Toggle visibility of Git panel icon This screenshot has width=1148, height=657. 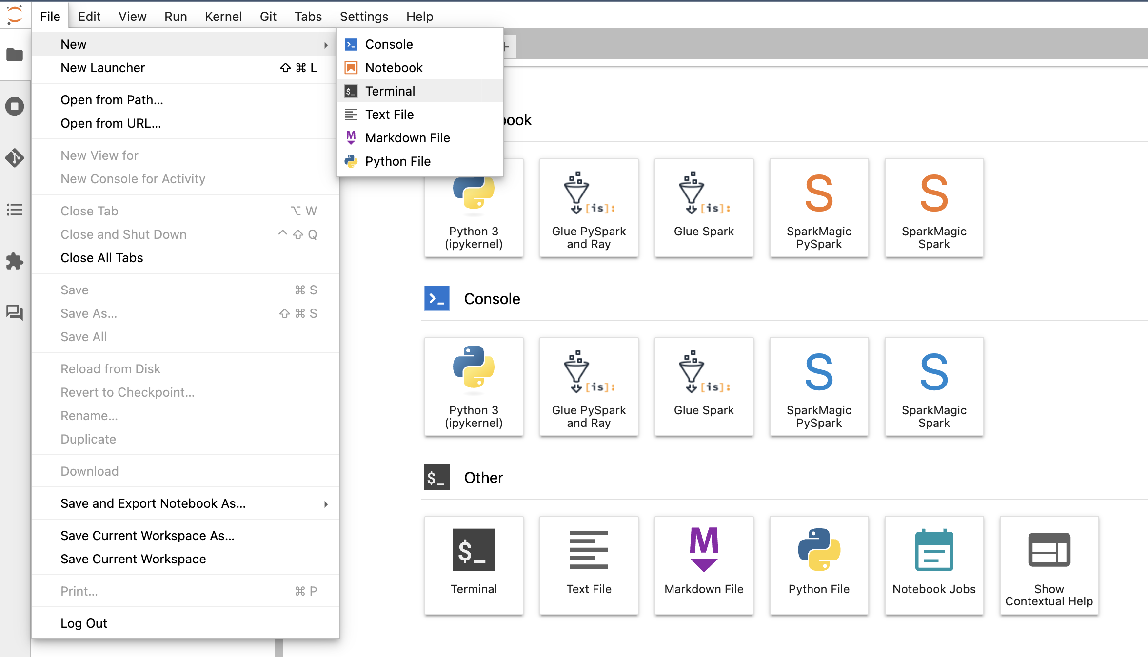point(15,157)
